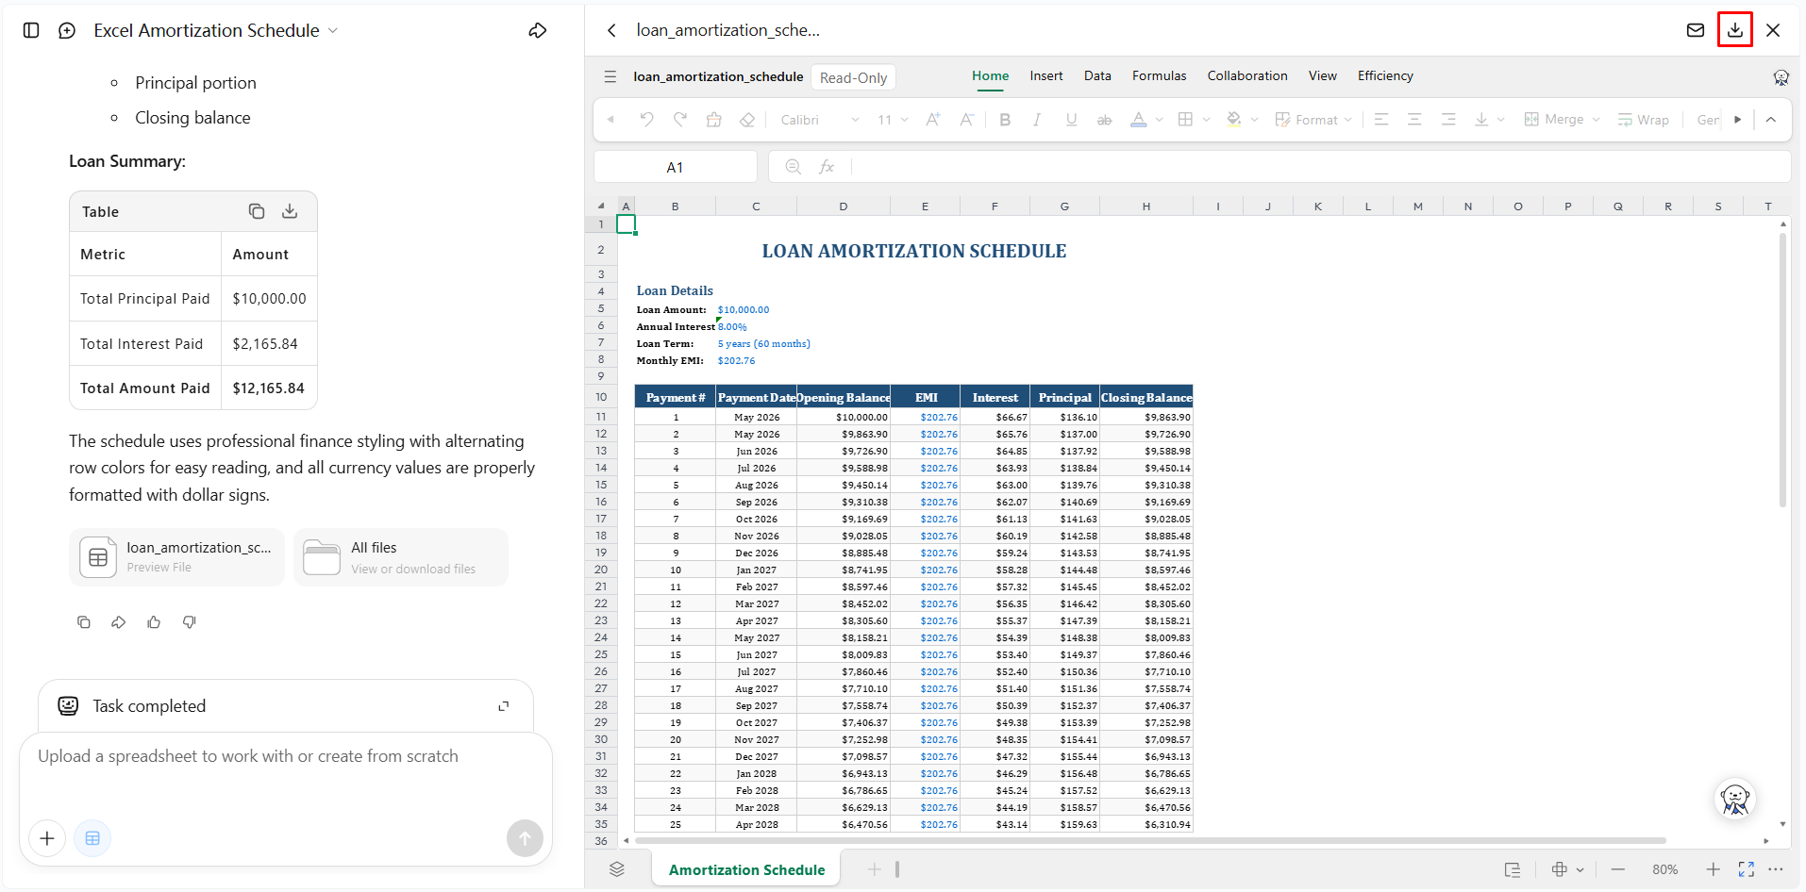The width and height of the screenshot is (1806, 892).
Task: Copy the chat response below the files
Action: (x=84, y=622)
